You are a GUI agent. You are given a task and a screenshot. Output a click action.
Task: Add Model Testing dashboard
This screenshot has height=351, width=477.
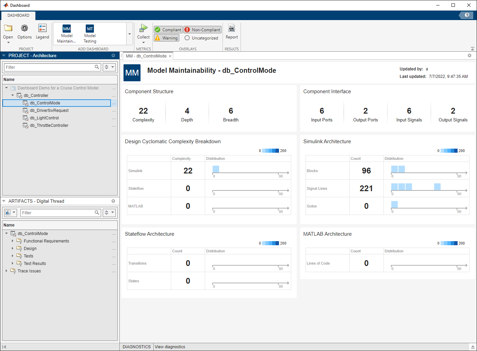[90, 34]
